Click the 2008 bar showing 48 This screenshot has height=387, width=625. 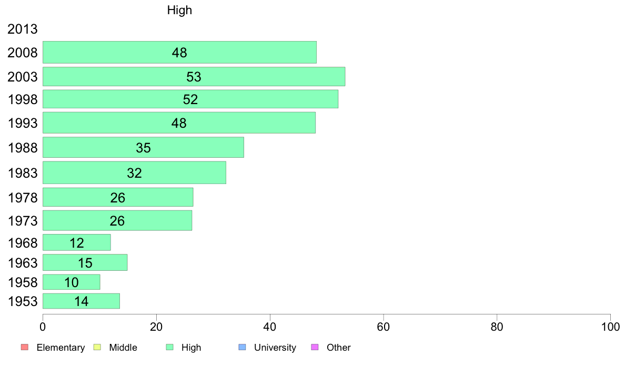click(x=179, y=52)
